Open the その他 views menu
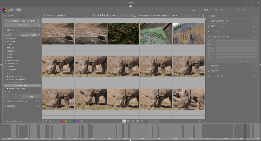Viewport: 261px width, 141px height. click(240, 10)
